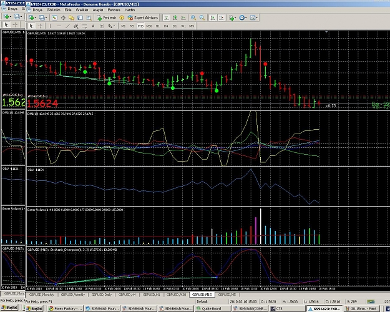Pick the Fibonacci retracement tool
Image resolution: width=390 pixels, height=312 pixels.
click(85, 26)
